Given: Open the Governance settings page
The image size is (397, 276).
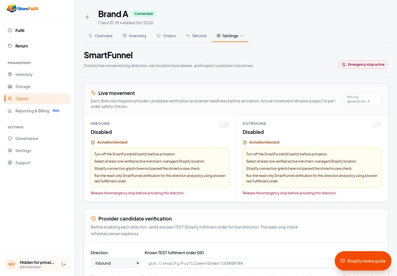Looking at the screenshot, I should point(37,138).
